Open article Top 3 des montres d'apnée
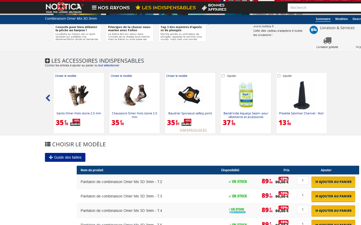The width and height of the screenshot is (361, 225). tap(181, 29)
